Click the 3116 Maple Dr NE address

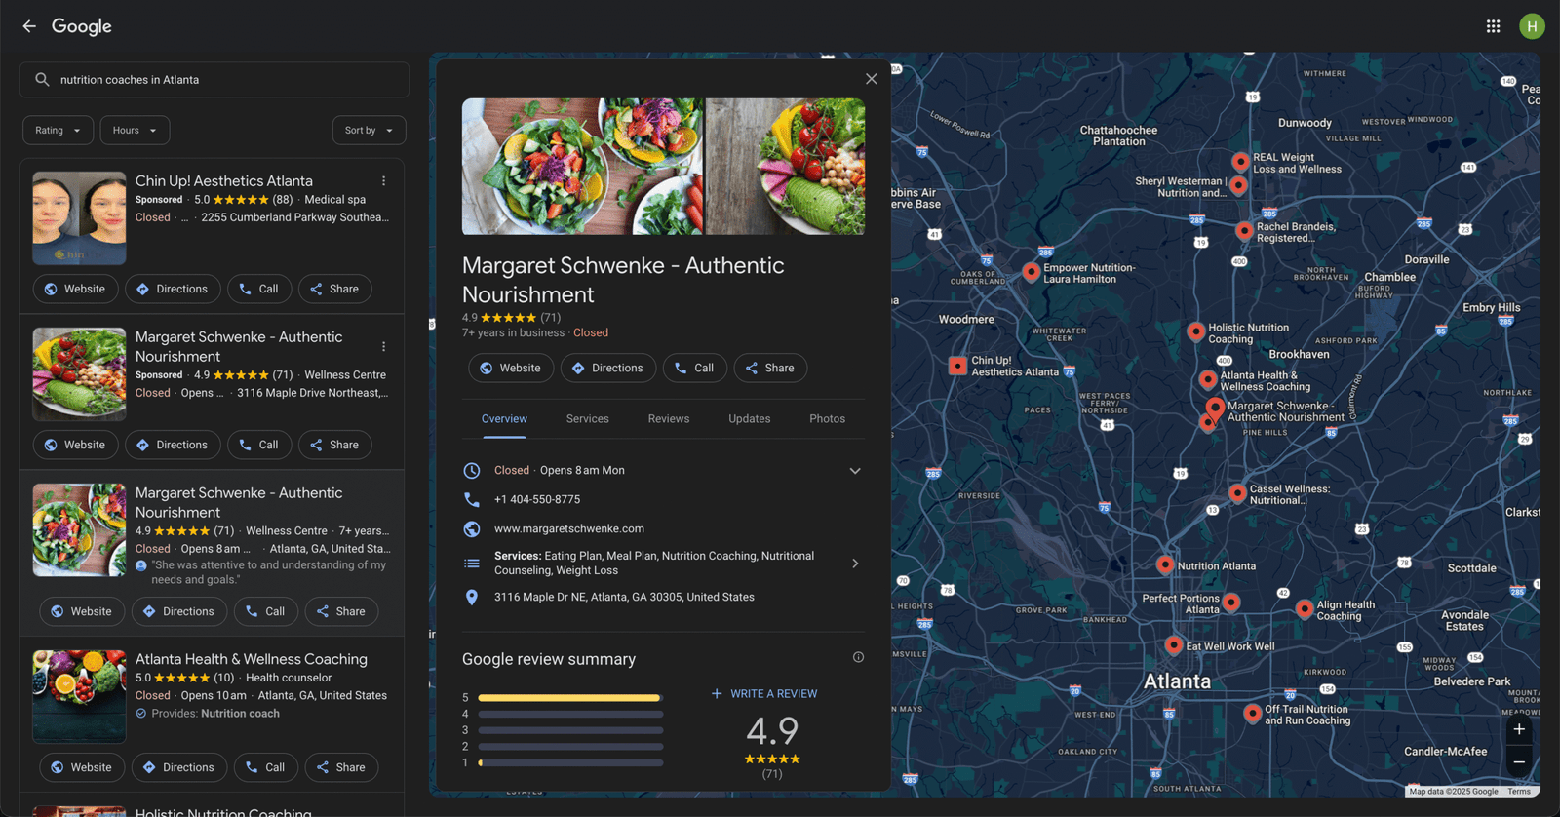[624, 598]
